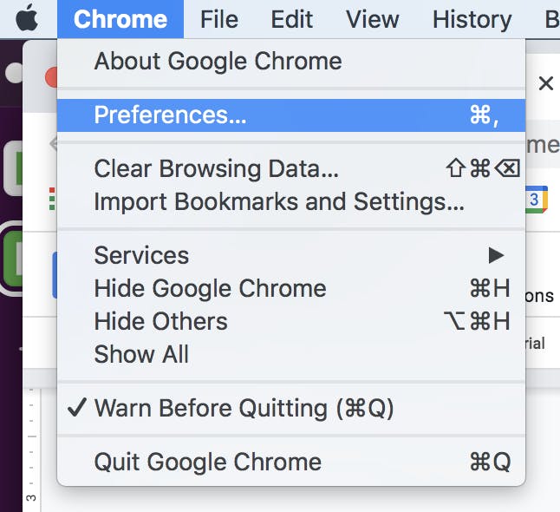
Task: Open the Edit menu
Action: coord(291,19)
